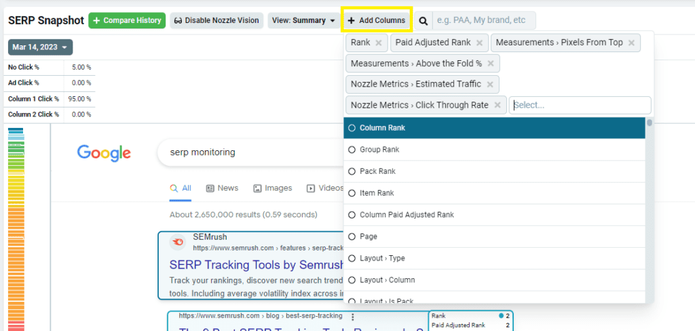The image size is (695, 331).
Task: Remove the Click Through Rate chip
Action: point(497,105)
